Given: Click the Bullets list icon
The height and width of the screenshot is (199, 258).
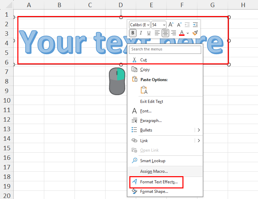Looking at the screenshot, I should point(134,130).
